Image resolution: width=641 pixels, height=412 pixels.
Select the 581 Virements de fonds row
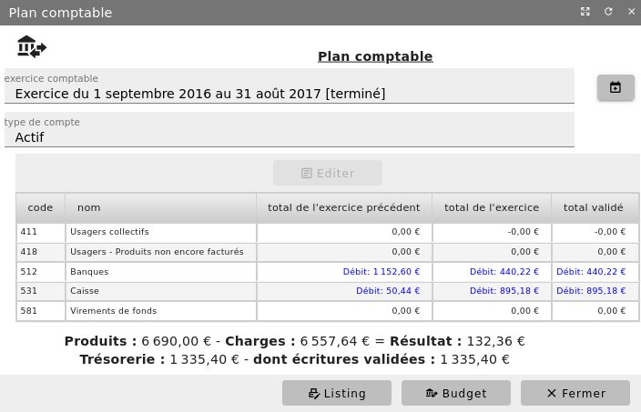tap(160, 311)
